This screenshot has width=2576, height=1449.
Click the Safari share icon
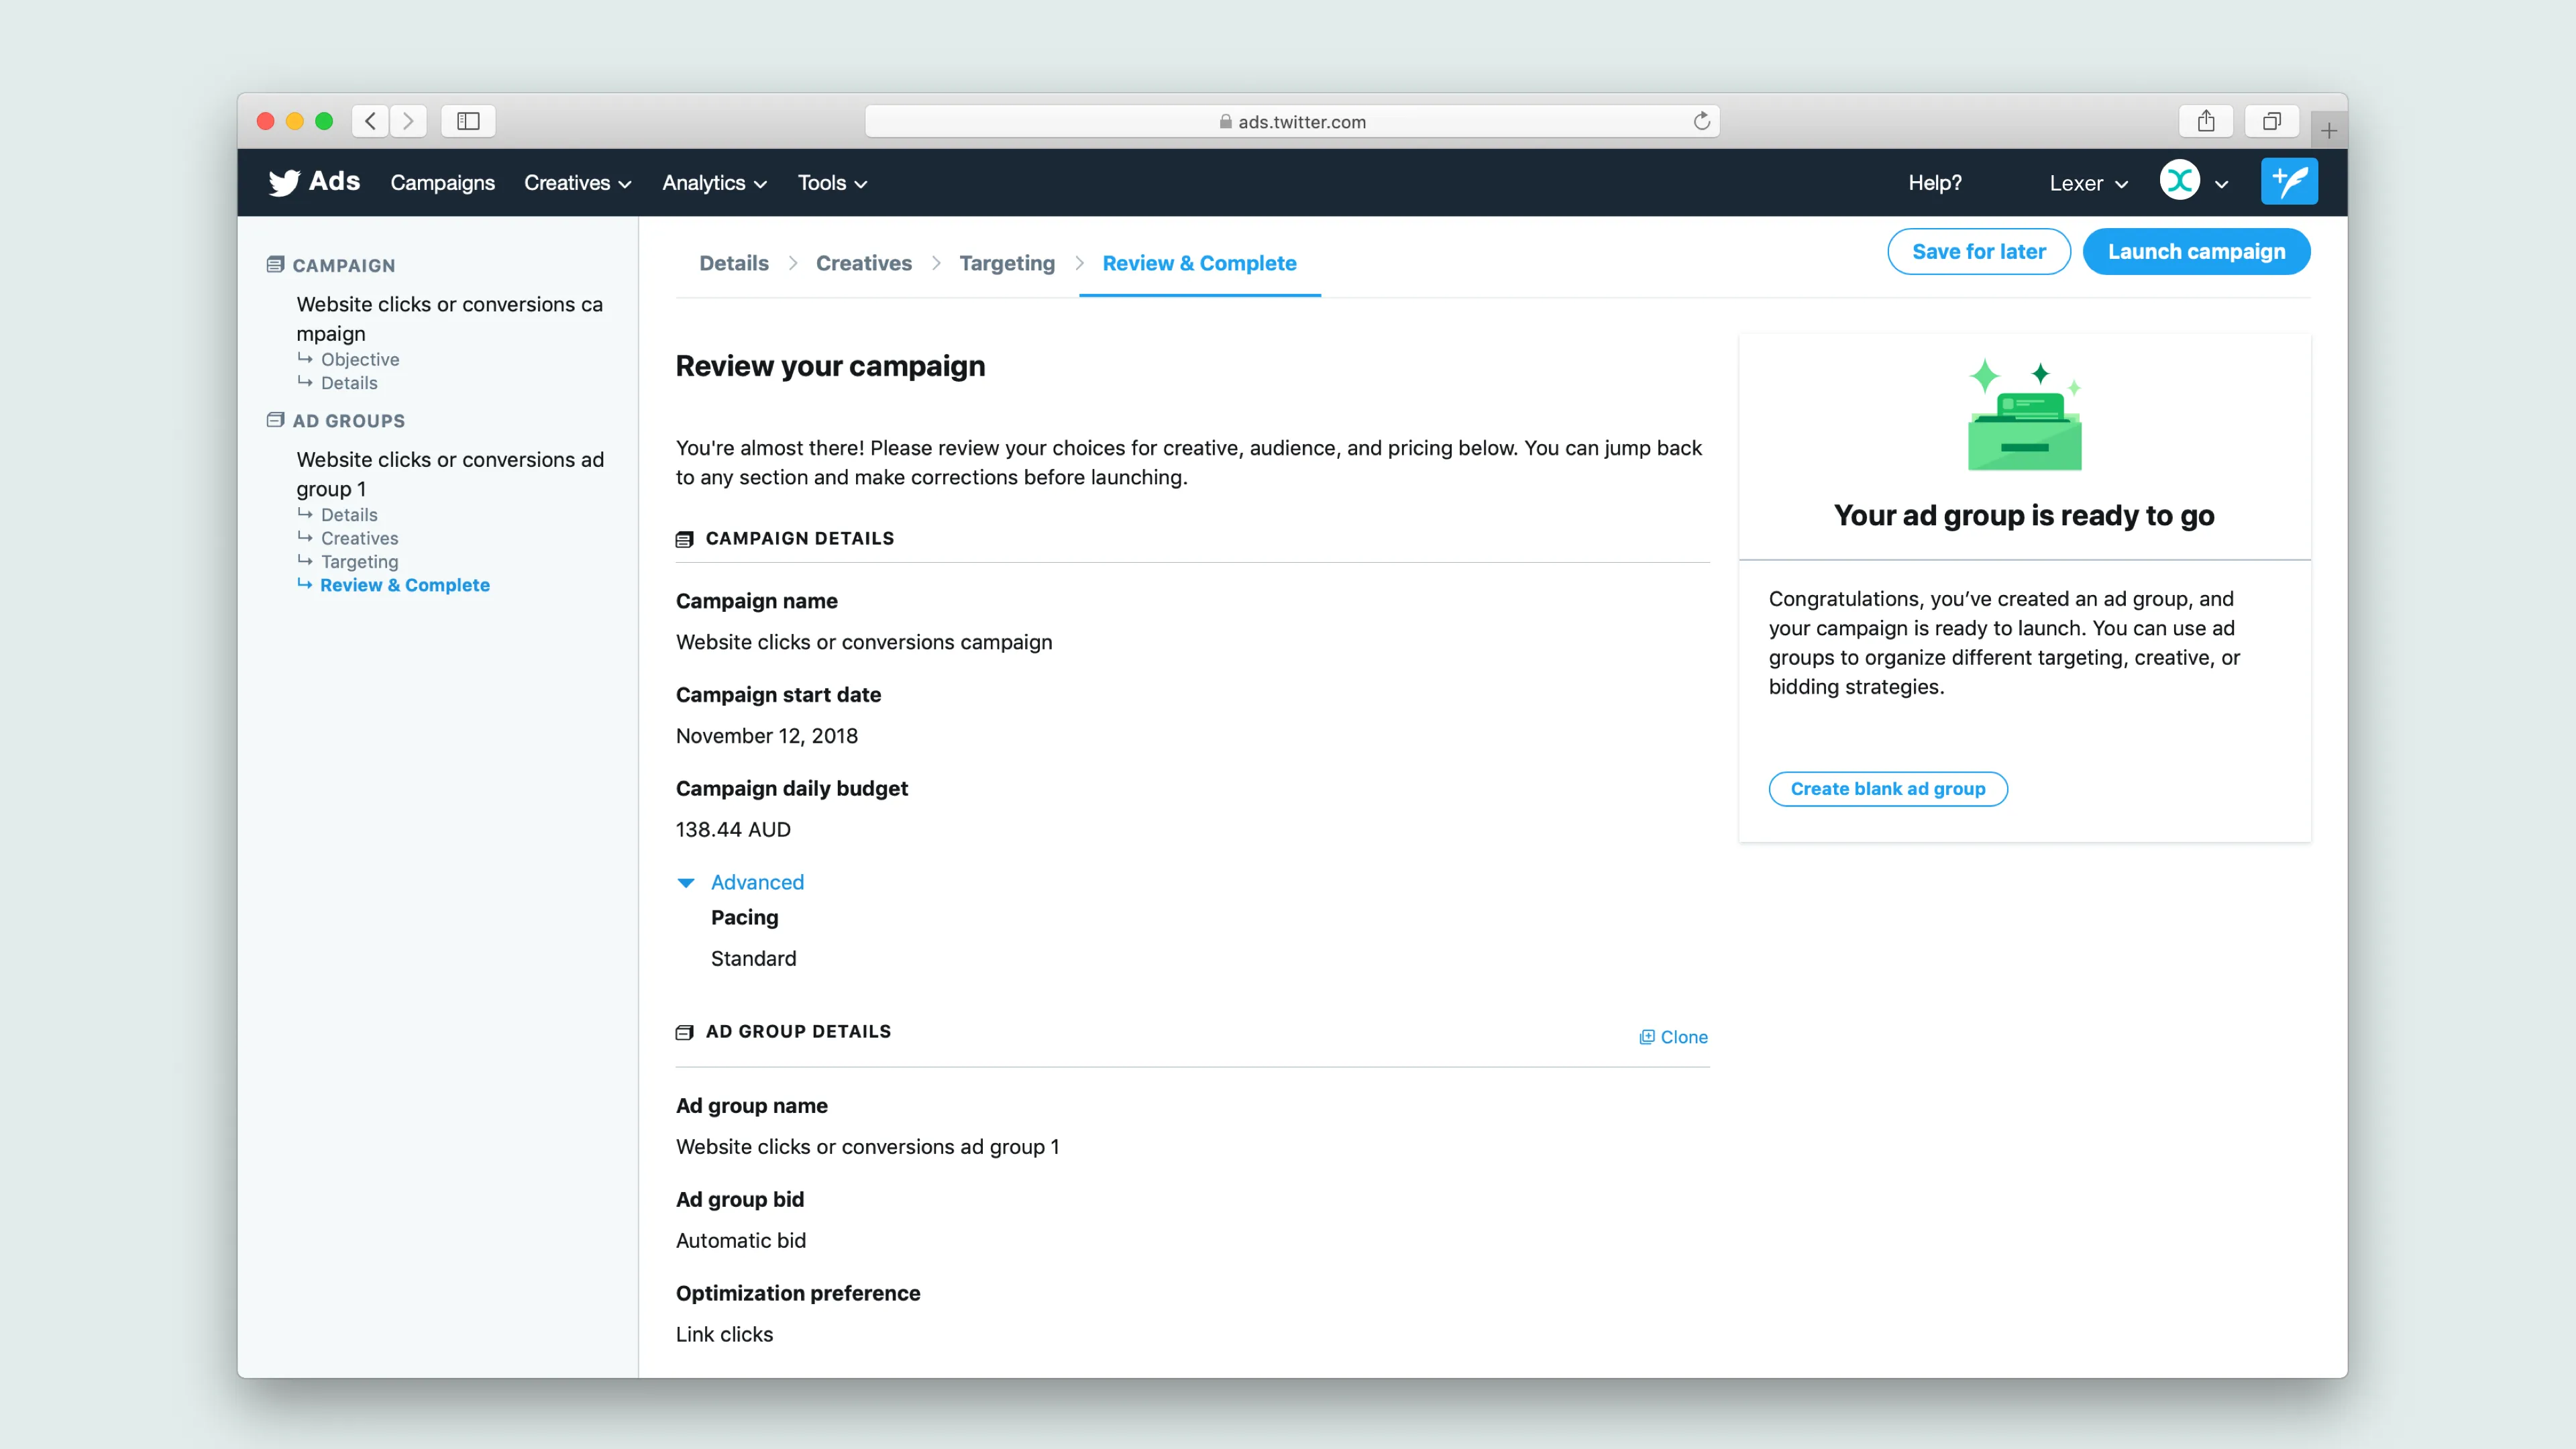2205,121
